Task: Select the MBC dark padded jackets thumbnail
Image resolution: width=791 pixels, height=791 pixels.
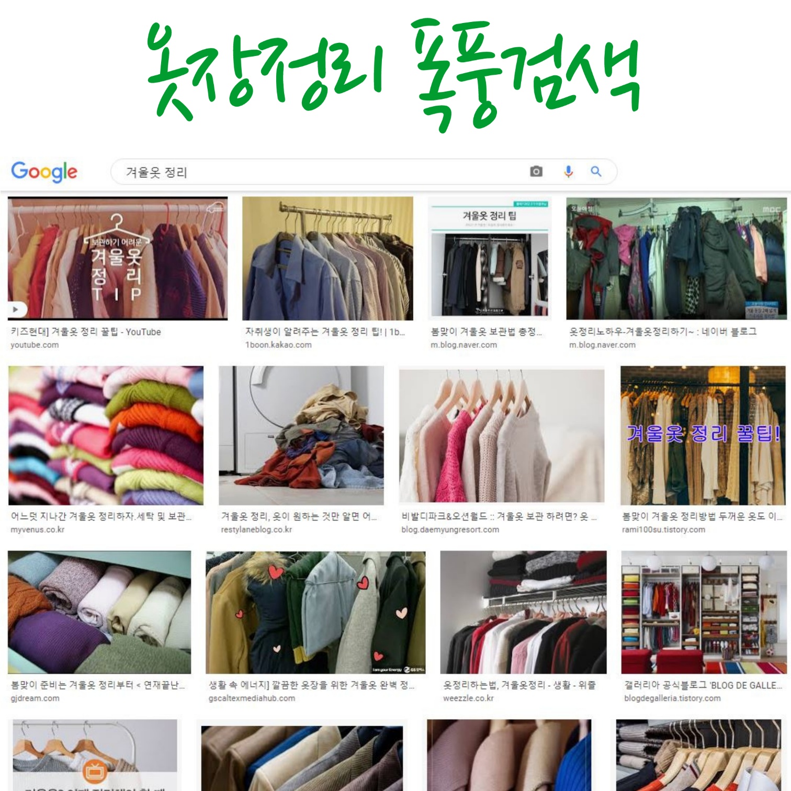Action: pyautogui.click(x=676, y=258)
